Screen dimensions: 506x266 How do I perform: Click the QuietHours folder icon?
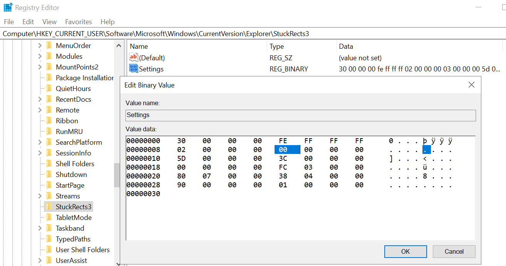[x=49, y=88]
